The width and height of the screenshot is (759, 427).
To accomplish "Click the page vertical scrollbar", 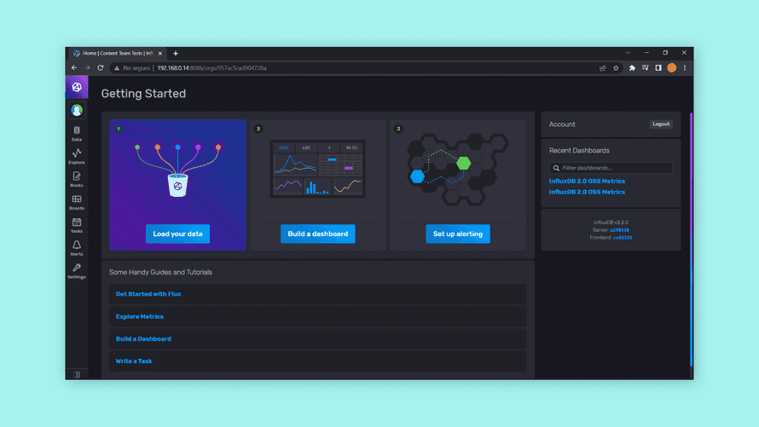I will (691, 239).
